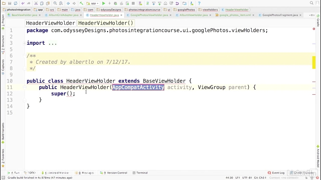Click the Help question mark icon
This screenshot has height=180, width=321.
199,3
